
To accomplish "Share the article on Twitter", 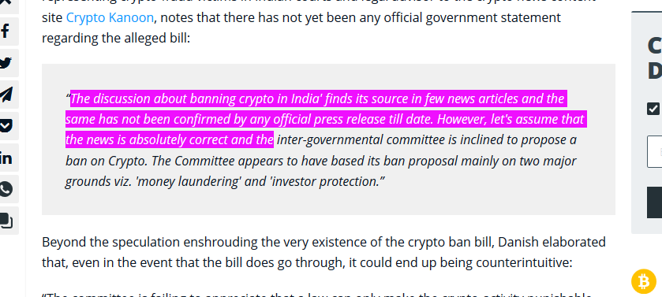I will click(x=6, y=63).
